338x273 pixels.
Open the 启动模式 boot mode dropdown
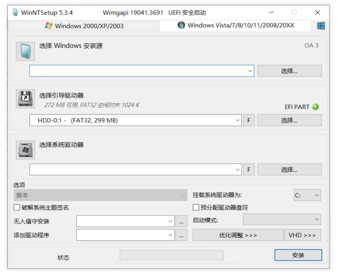(282, 219)
